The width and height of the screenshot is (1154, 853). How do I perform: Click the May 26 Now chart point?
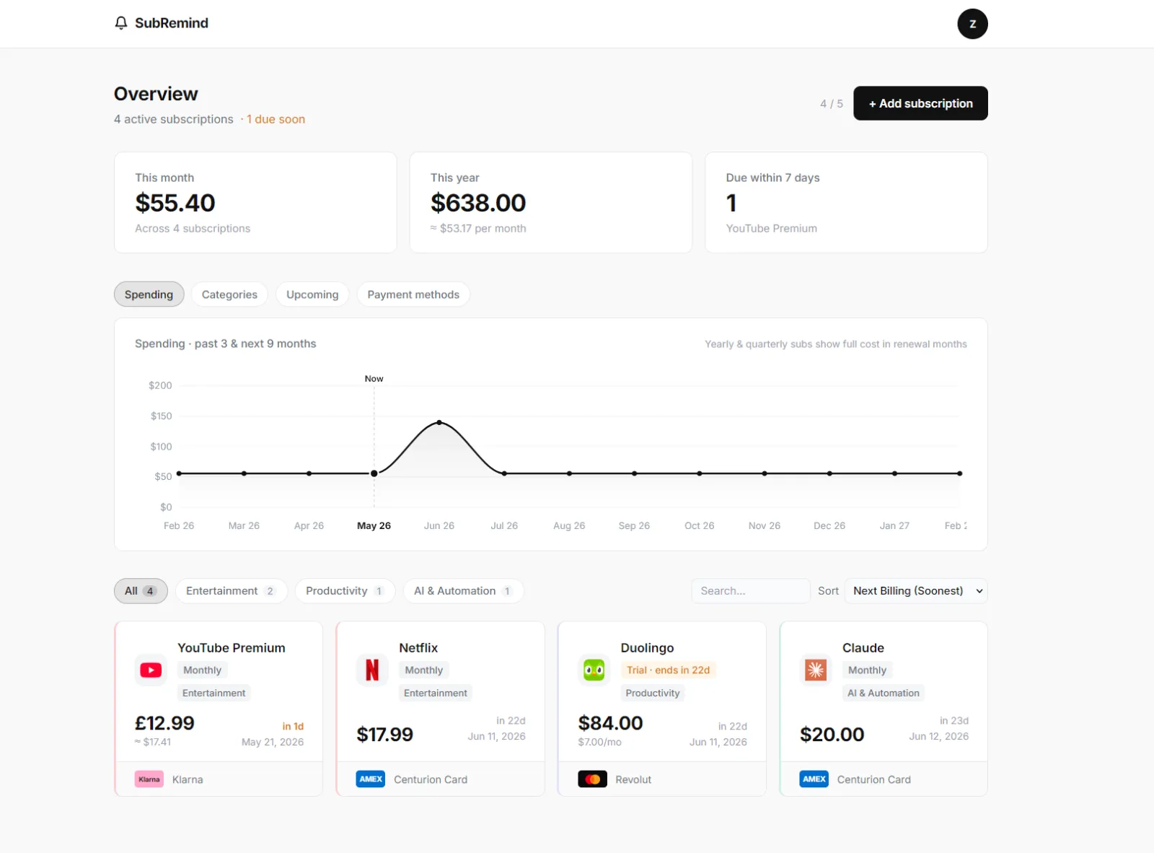click(x=374, y=473)
